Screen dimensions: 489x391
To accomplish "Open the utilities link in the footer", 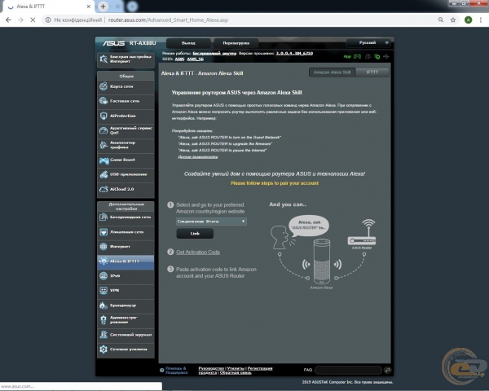I will [x=236, y=368].
